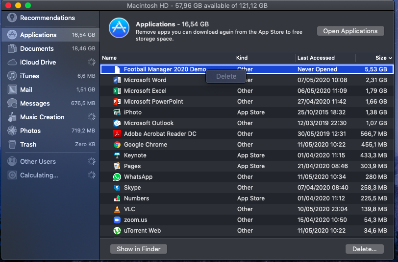398x262 pixels.
Task: Click the iPhoto row's App Store kind cell
Action: (251, 112)
